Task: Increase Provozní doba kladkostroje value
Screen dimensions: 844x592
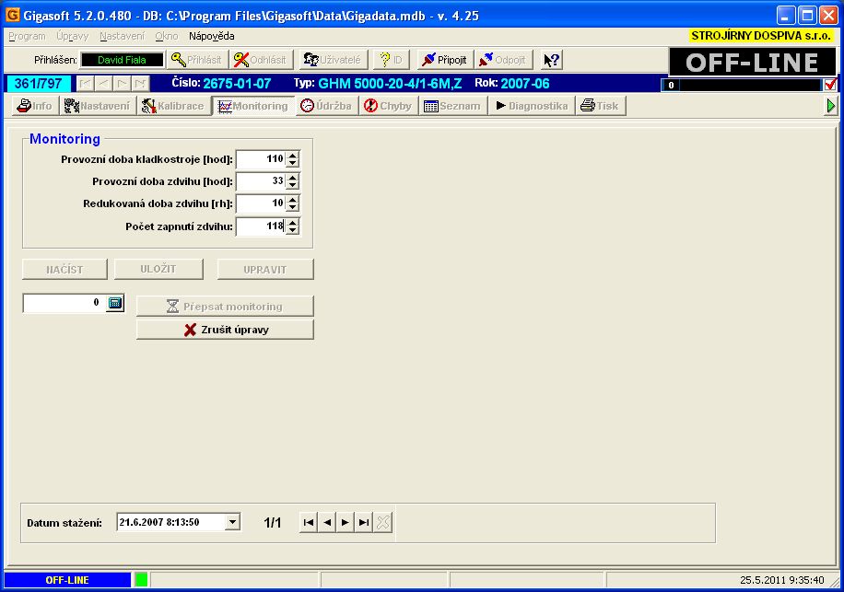Action: (x=293, y=156)
